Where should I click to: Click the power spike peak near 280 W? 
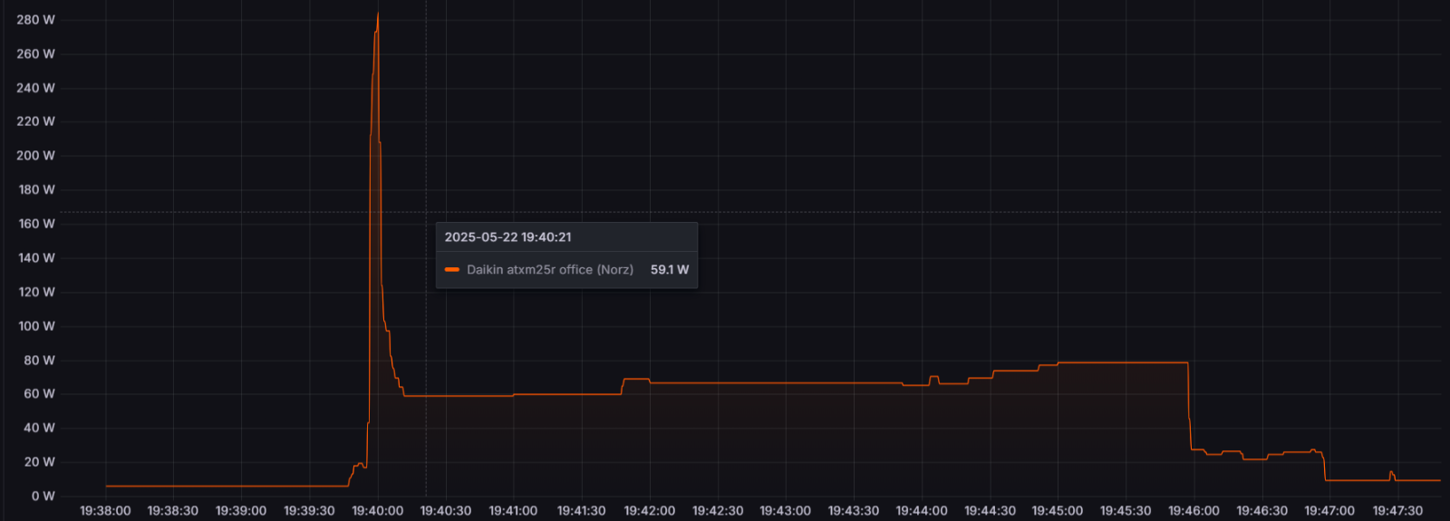point(378,14)
